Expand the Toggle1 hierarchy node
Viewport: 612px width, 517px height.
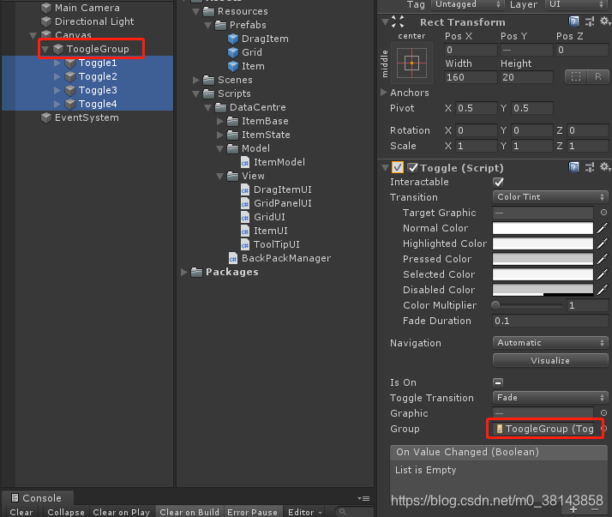tap(57, 63)
